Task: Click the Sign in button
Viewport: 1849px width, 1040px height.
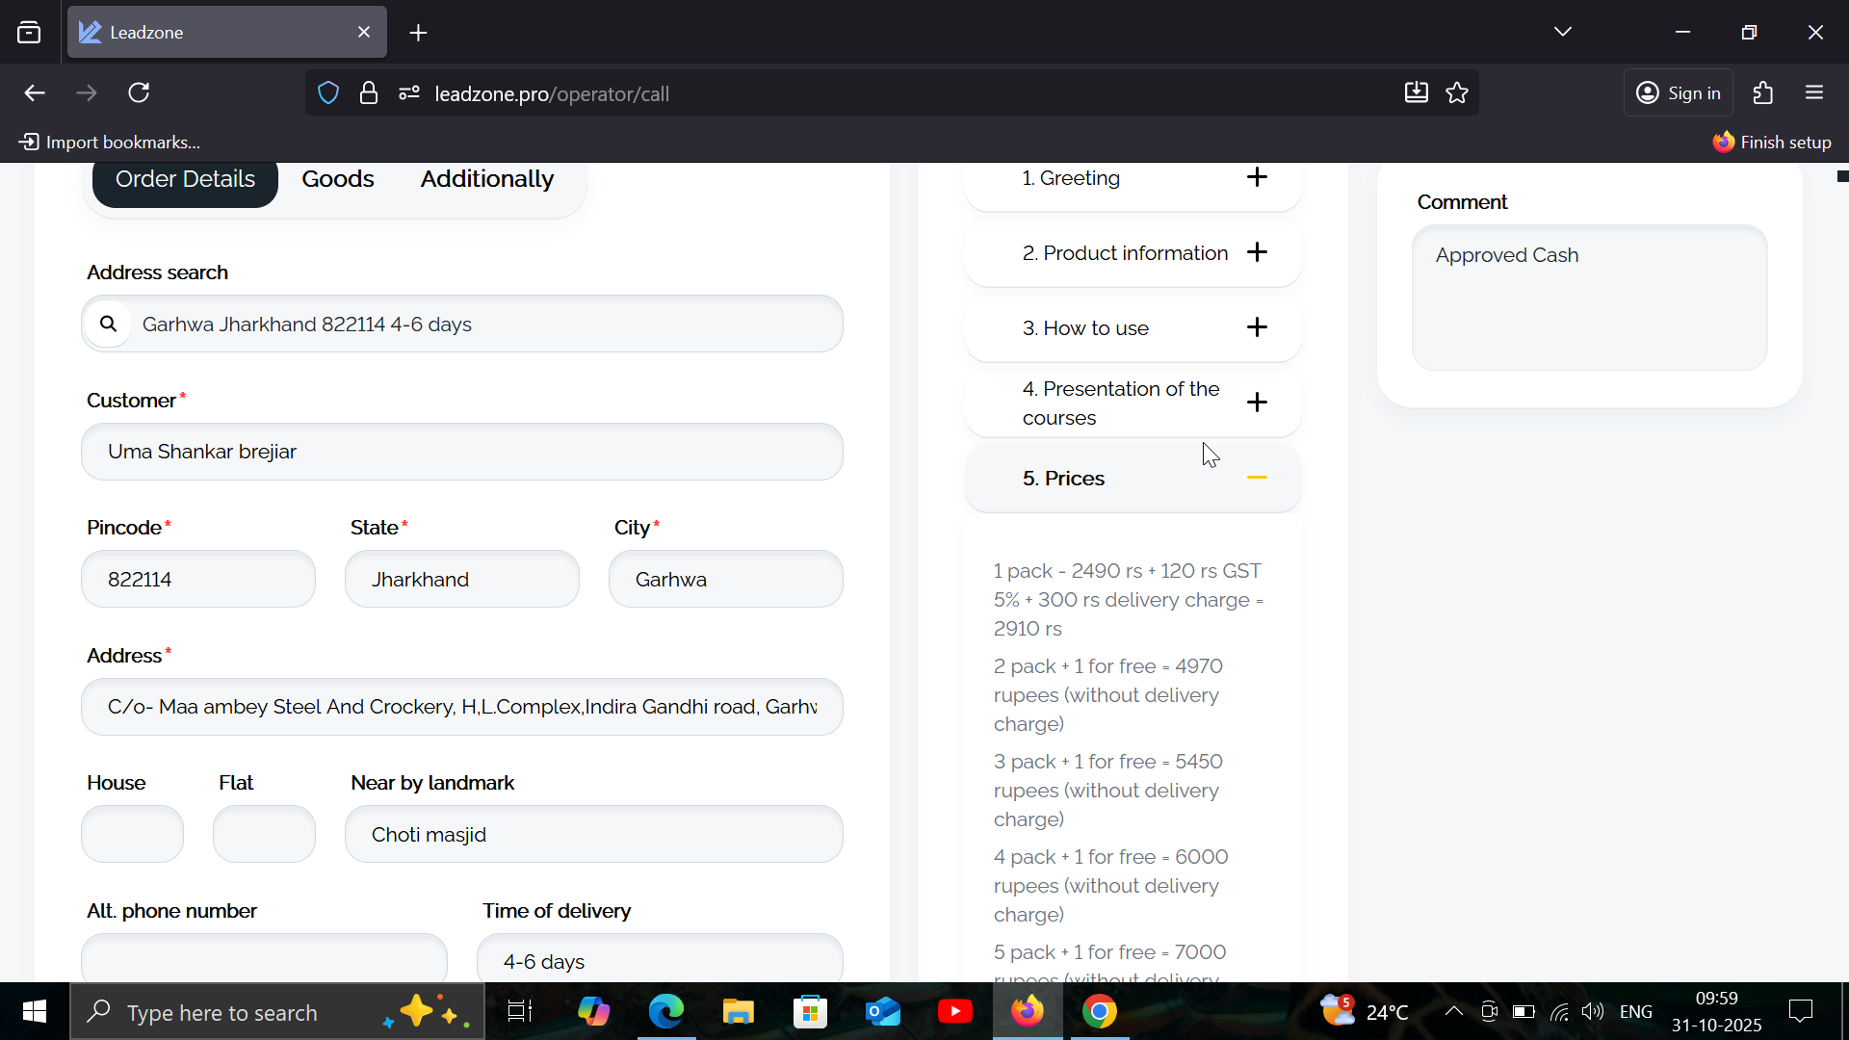Action: click(x=1679, y=93)
